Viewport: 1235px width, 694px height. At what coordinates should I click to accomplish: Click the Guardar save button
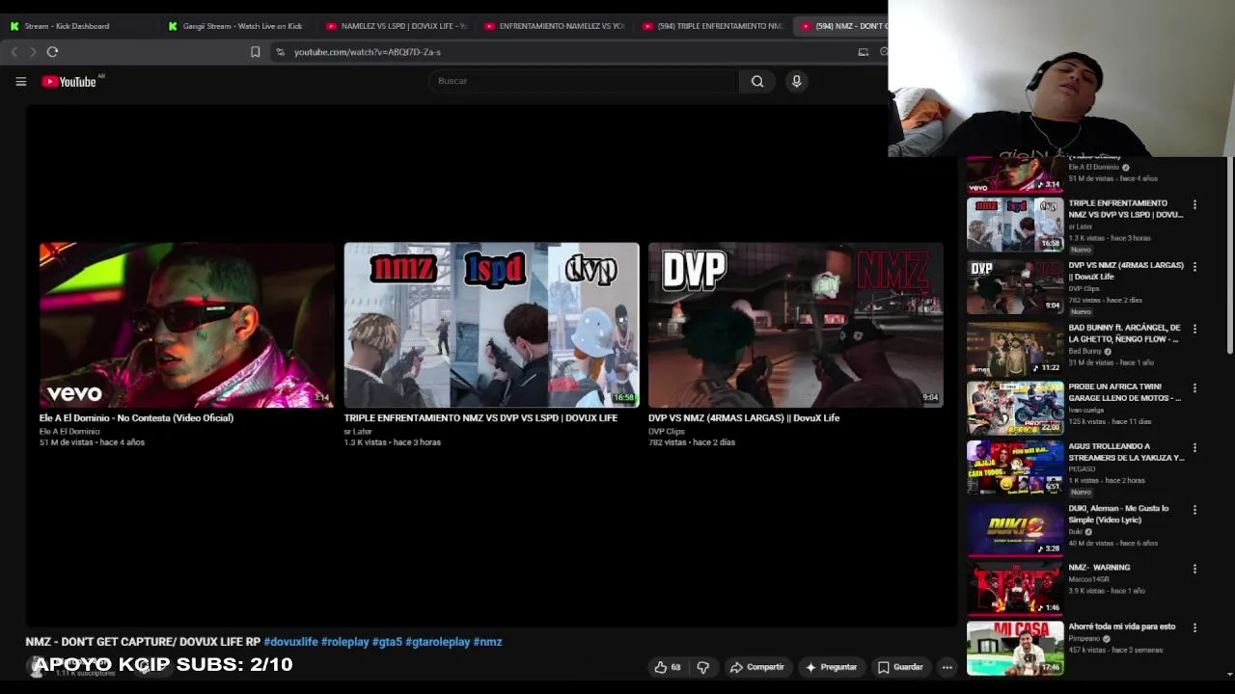[900, 667]
